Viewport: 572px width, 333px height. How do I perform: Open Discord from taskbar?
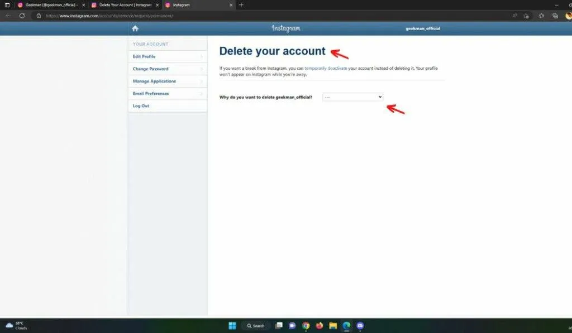360,326
